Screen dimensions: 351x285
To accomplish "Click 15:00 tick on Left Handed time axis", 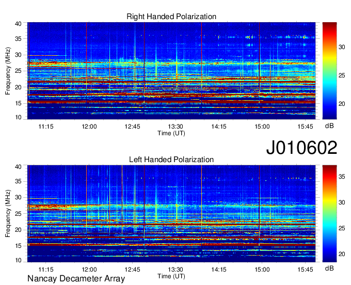I will coord(262,270).
